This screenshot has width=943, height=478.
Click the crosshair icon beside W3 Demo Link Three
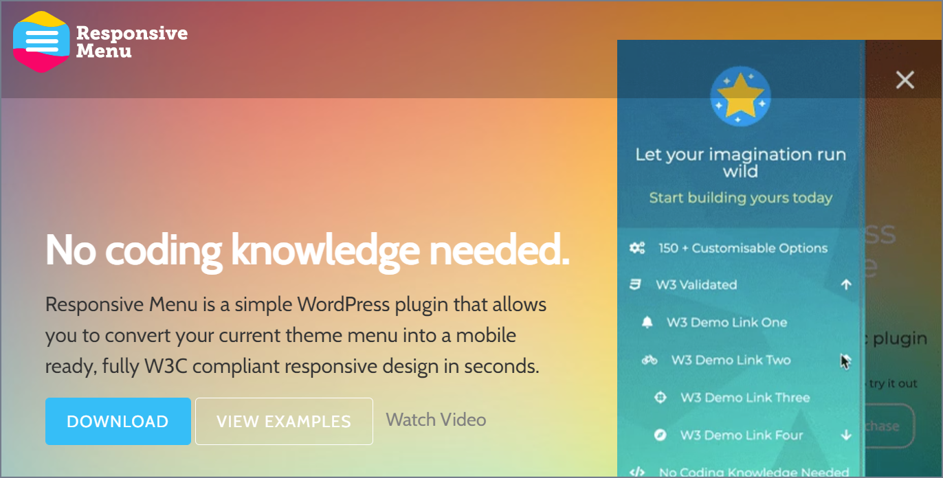661,398
